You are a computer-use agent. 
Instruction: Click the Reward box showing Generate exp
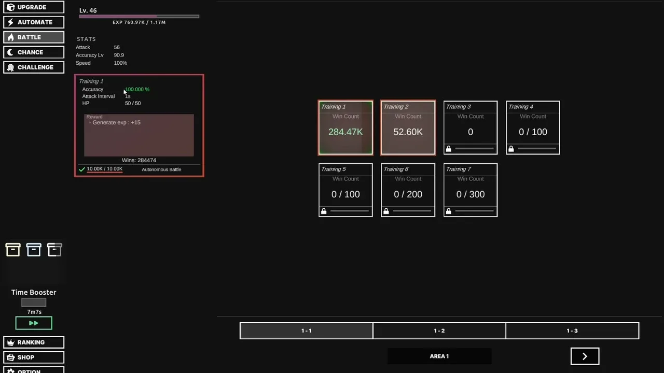pos(139,135)
